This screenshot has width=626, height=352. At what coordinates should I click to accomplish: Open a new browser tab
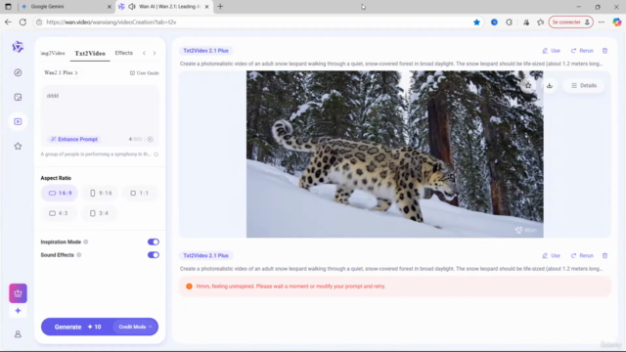pyautogui.click(x=220, y=7)
